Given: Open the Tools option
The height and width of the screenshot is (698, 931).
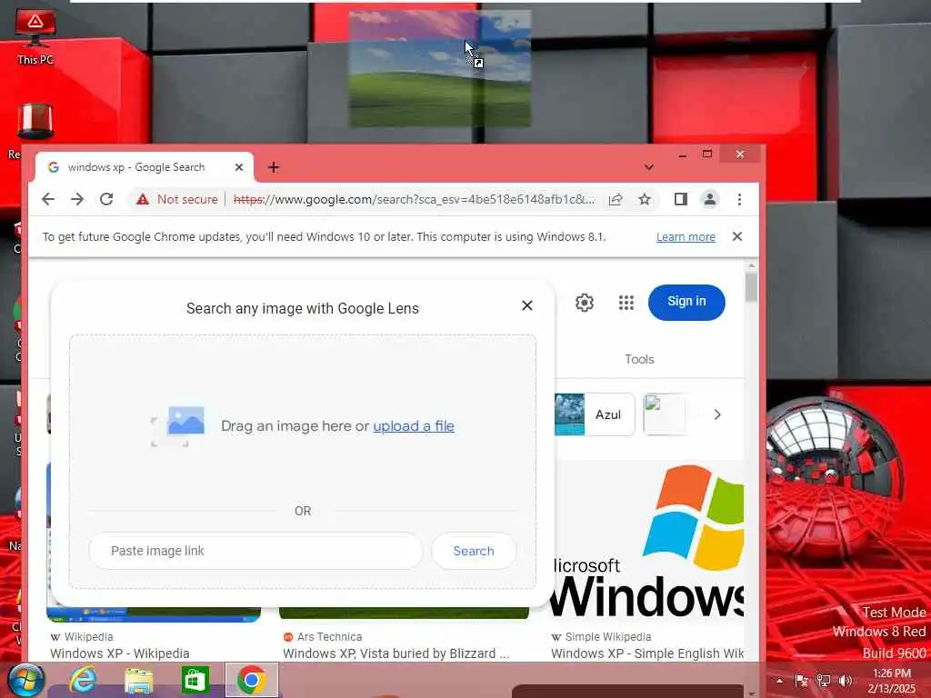Looking at the screenshot, I should pyautogui.click(x=639, y=359).
